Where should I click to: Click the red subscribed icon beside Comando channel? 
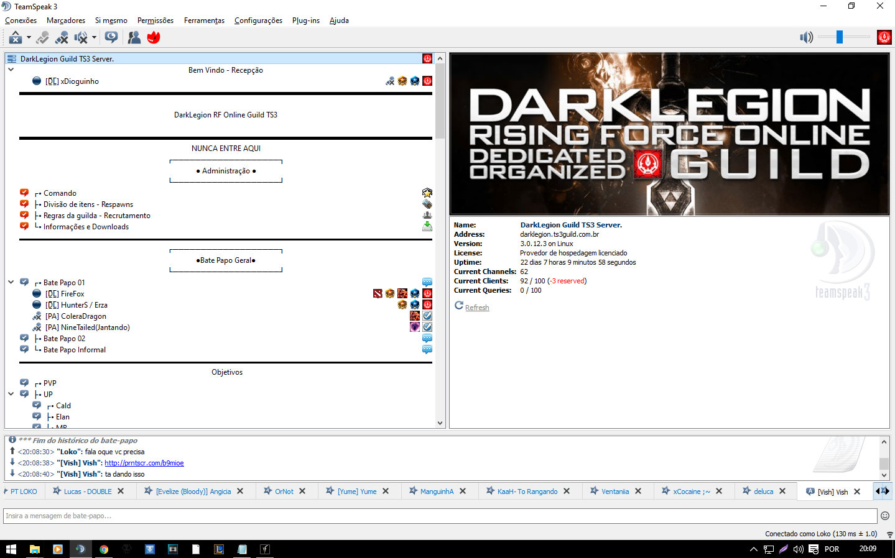point(24,193)
